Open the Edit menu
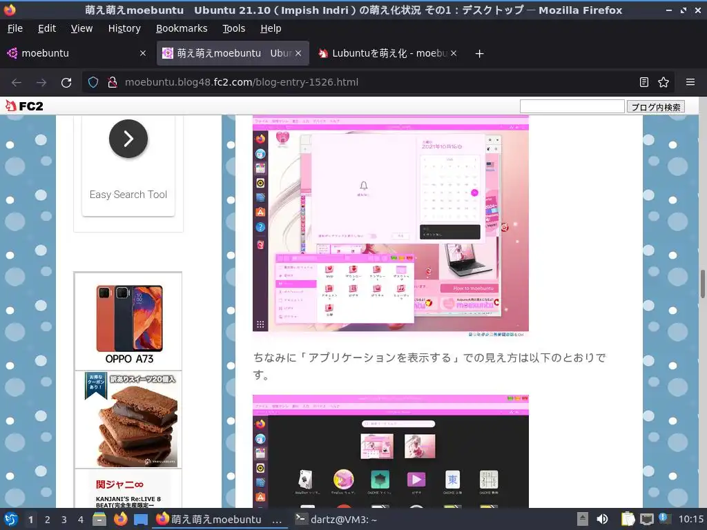 coord(47,28)
